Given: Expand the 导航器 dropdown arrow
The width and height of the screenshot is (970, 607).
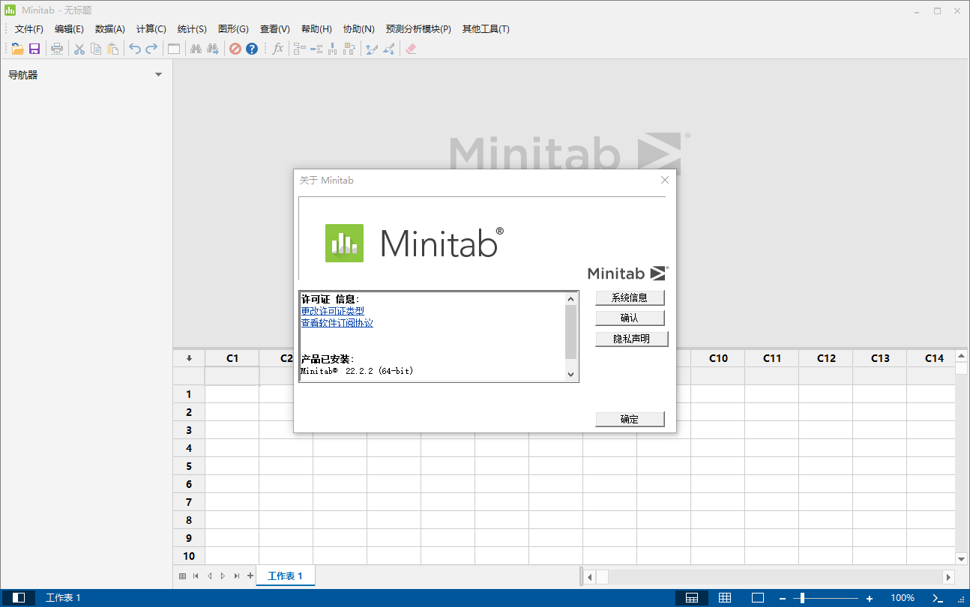Looking at the screenshot, I should pyautogui.click(x=158, y=75).
